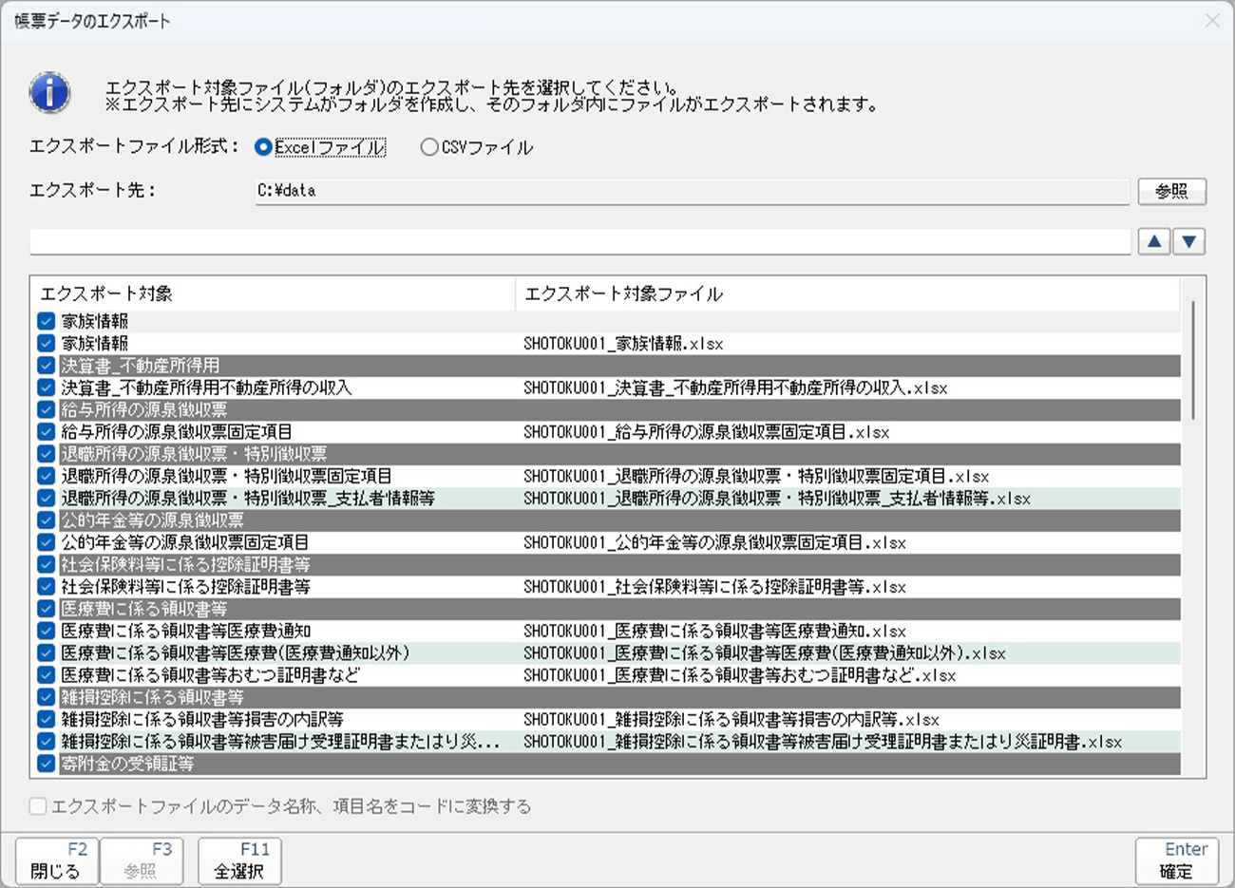
Task: Select the Excelファイル radio button
Action: (x=264, y=147)
